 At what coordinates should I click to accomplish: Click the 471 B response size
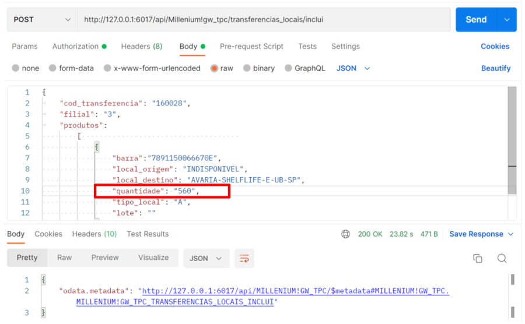coord(429,234)
